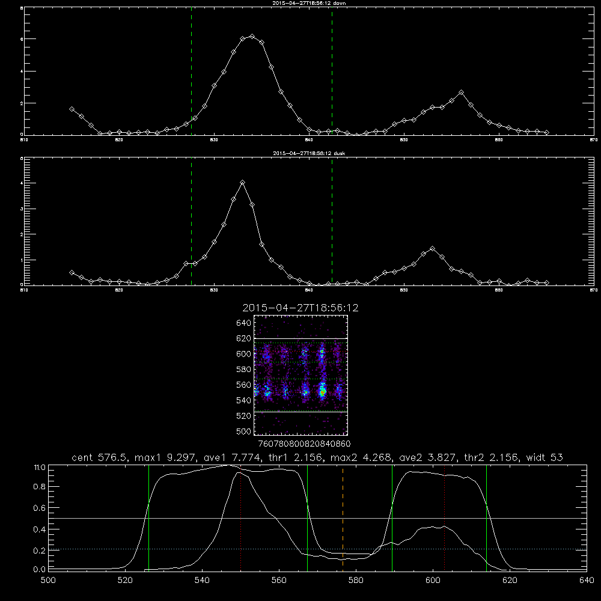The image size is (601, 601).
Task: Click spectral image y-axis label 540
Action: point(243,400)
